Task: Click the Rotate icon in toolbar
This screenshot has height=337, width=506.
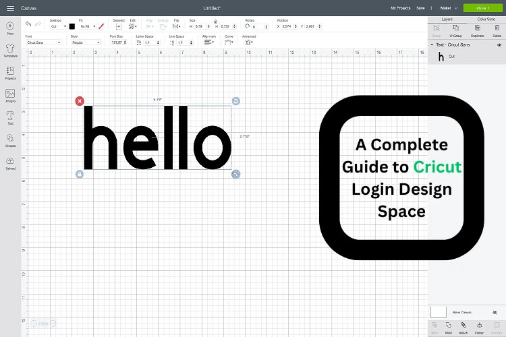Action: coord(248,26)
